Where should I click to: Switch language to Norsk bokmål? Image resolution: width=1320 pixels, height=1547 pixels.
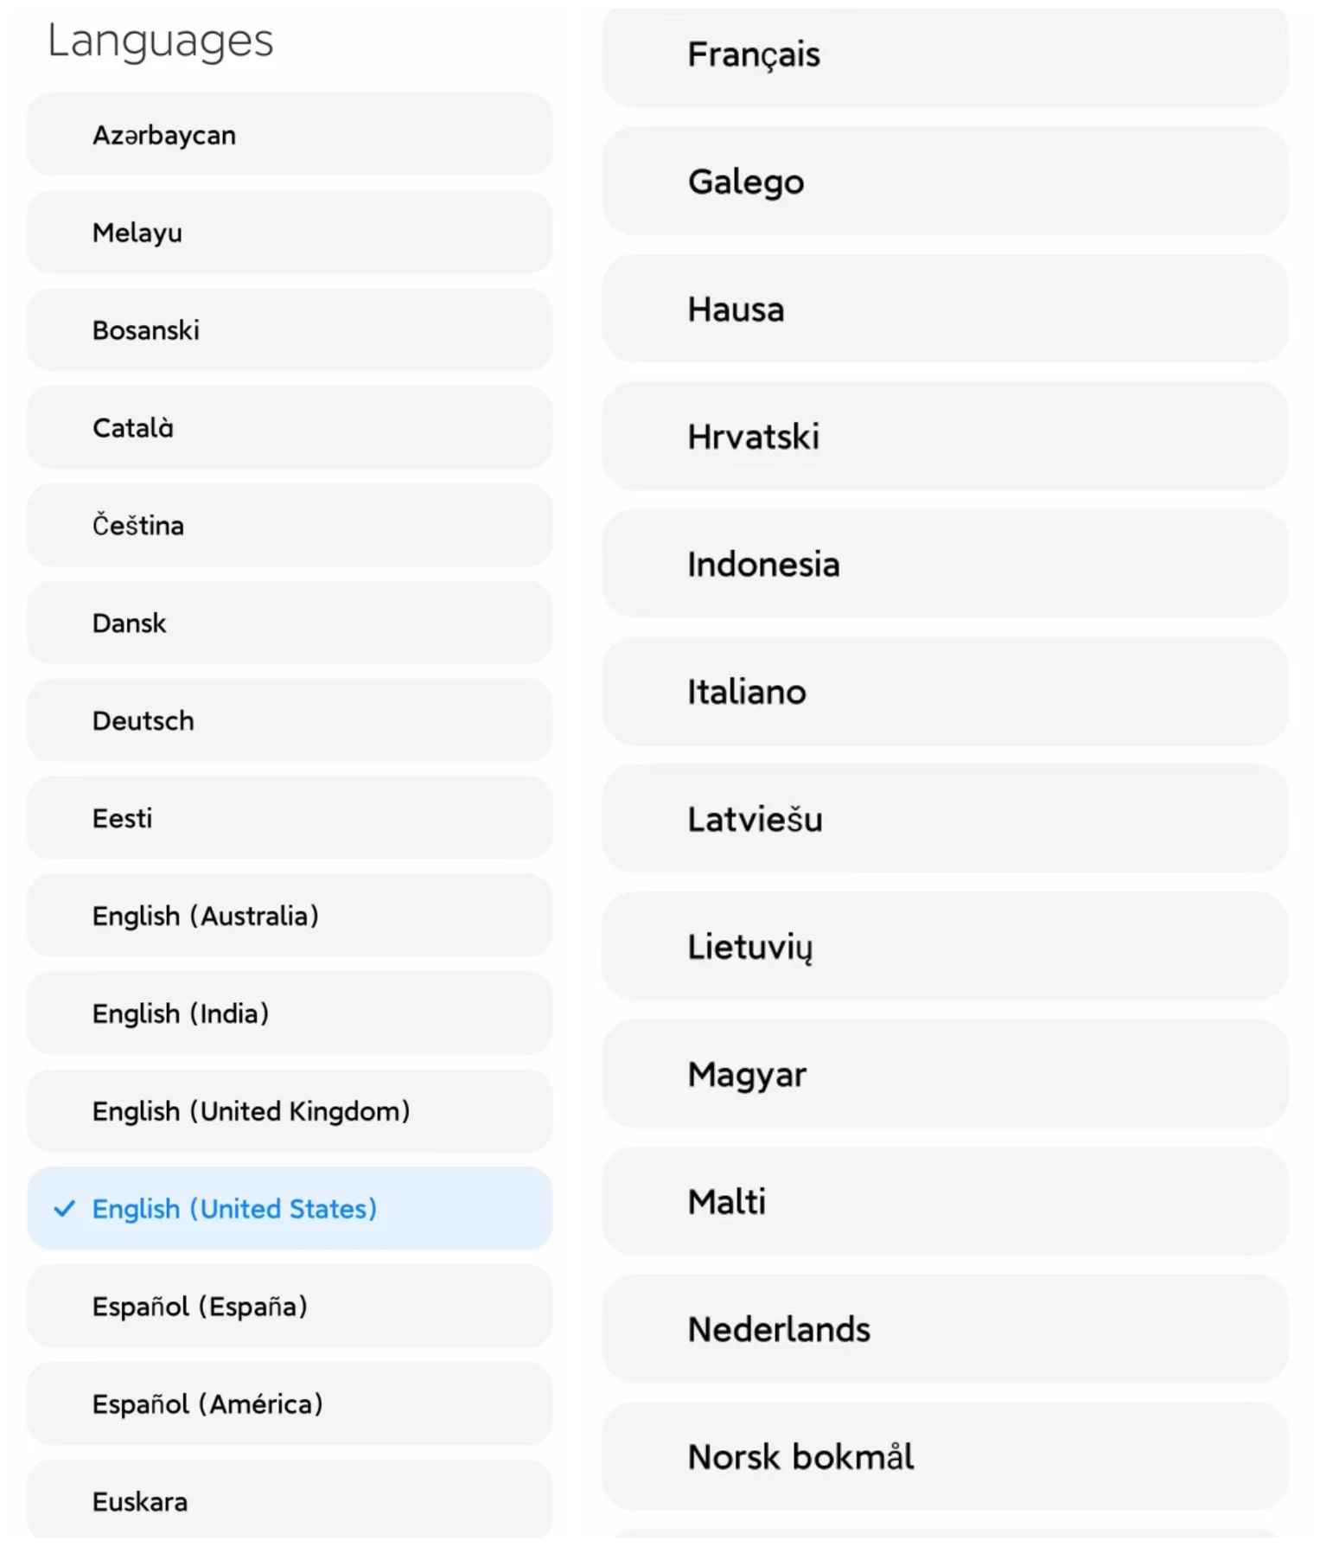tap(944, 1457)
